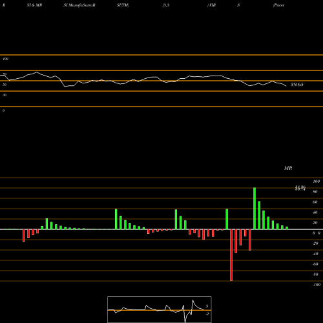Click the MR panel title label

[288, 168]
